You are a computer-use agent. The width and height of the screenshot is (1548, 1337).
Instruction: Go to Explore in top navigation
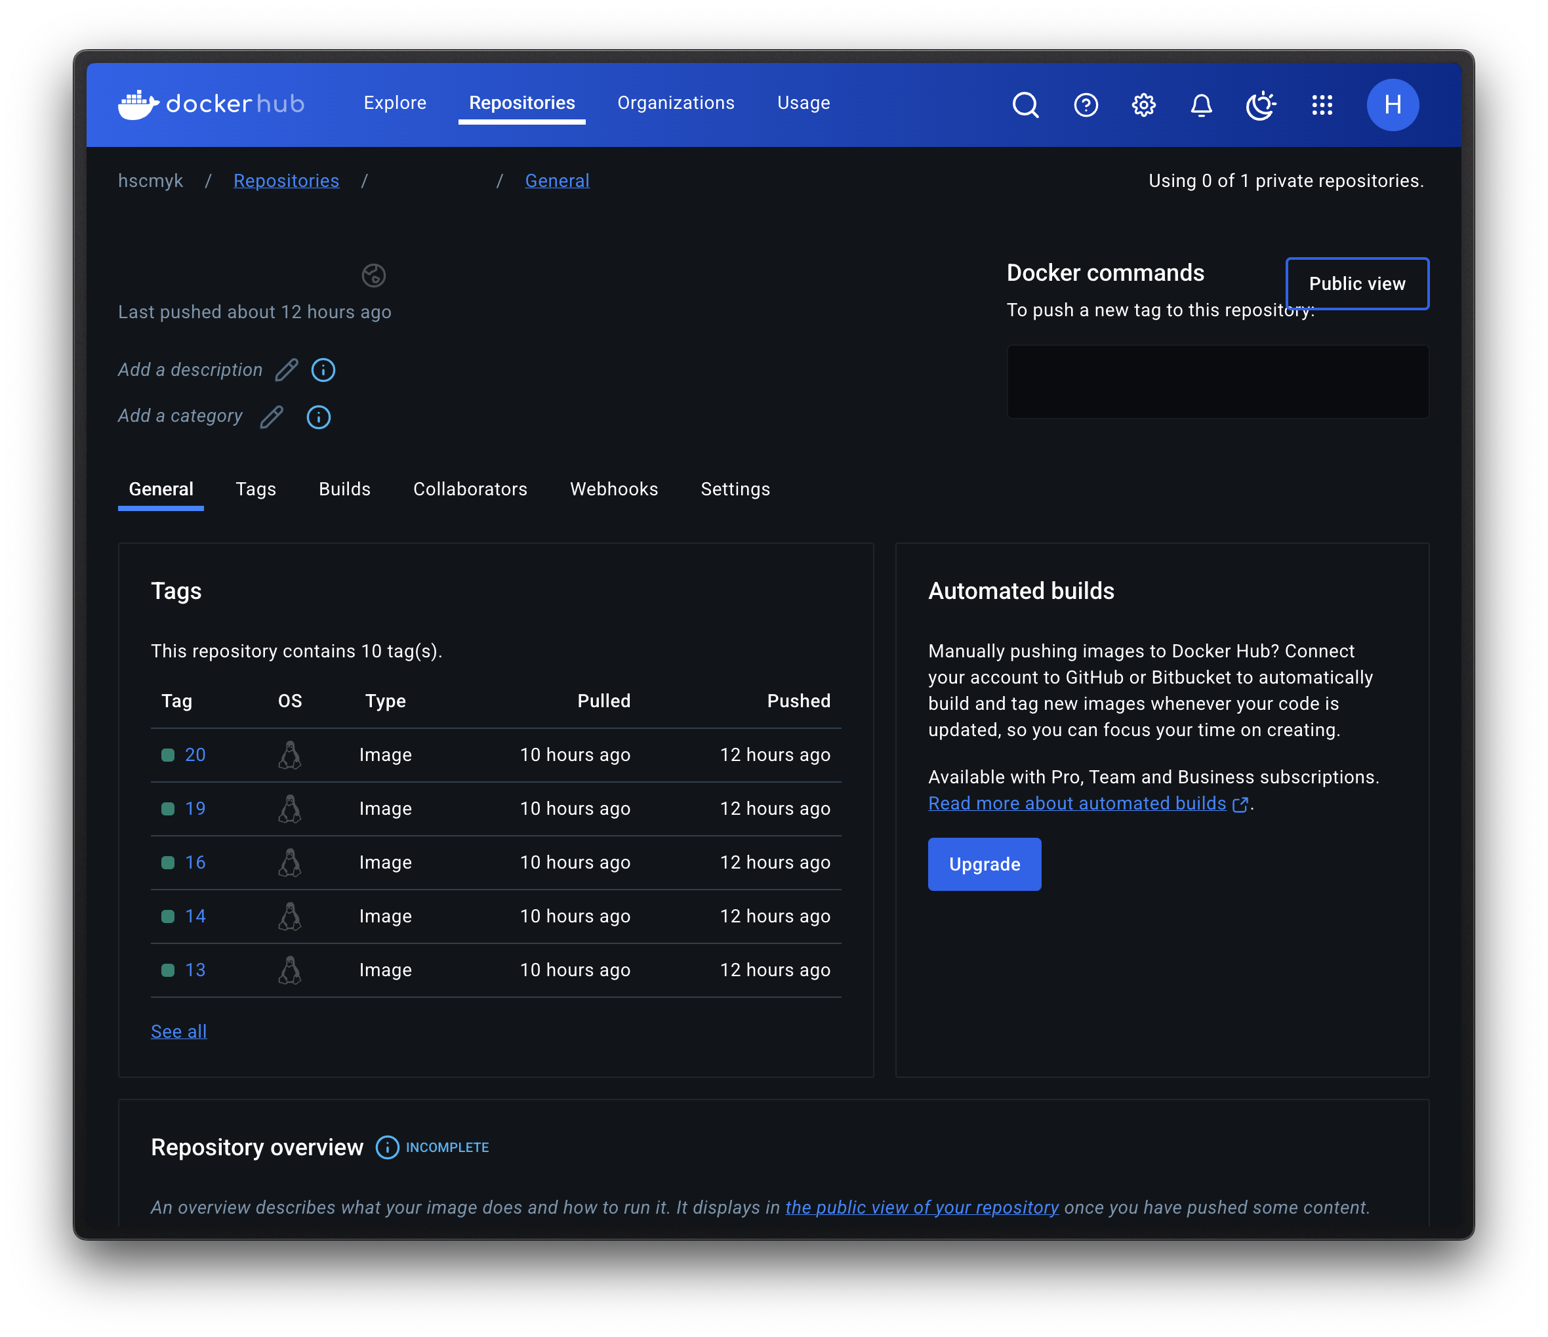[396, 103]
